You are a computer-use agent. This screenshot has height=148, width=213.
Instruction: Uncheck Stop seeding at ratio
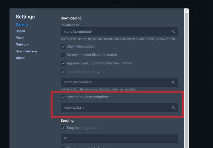[63, 128]
